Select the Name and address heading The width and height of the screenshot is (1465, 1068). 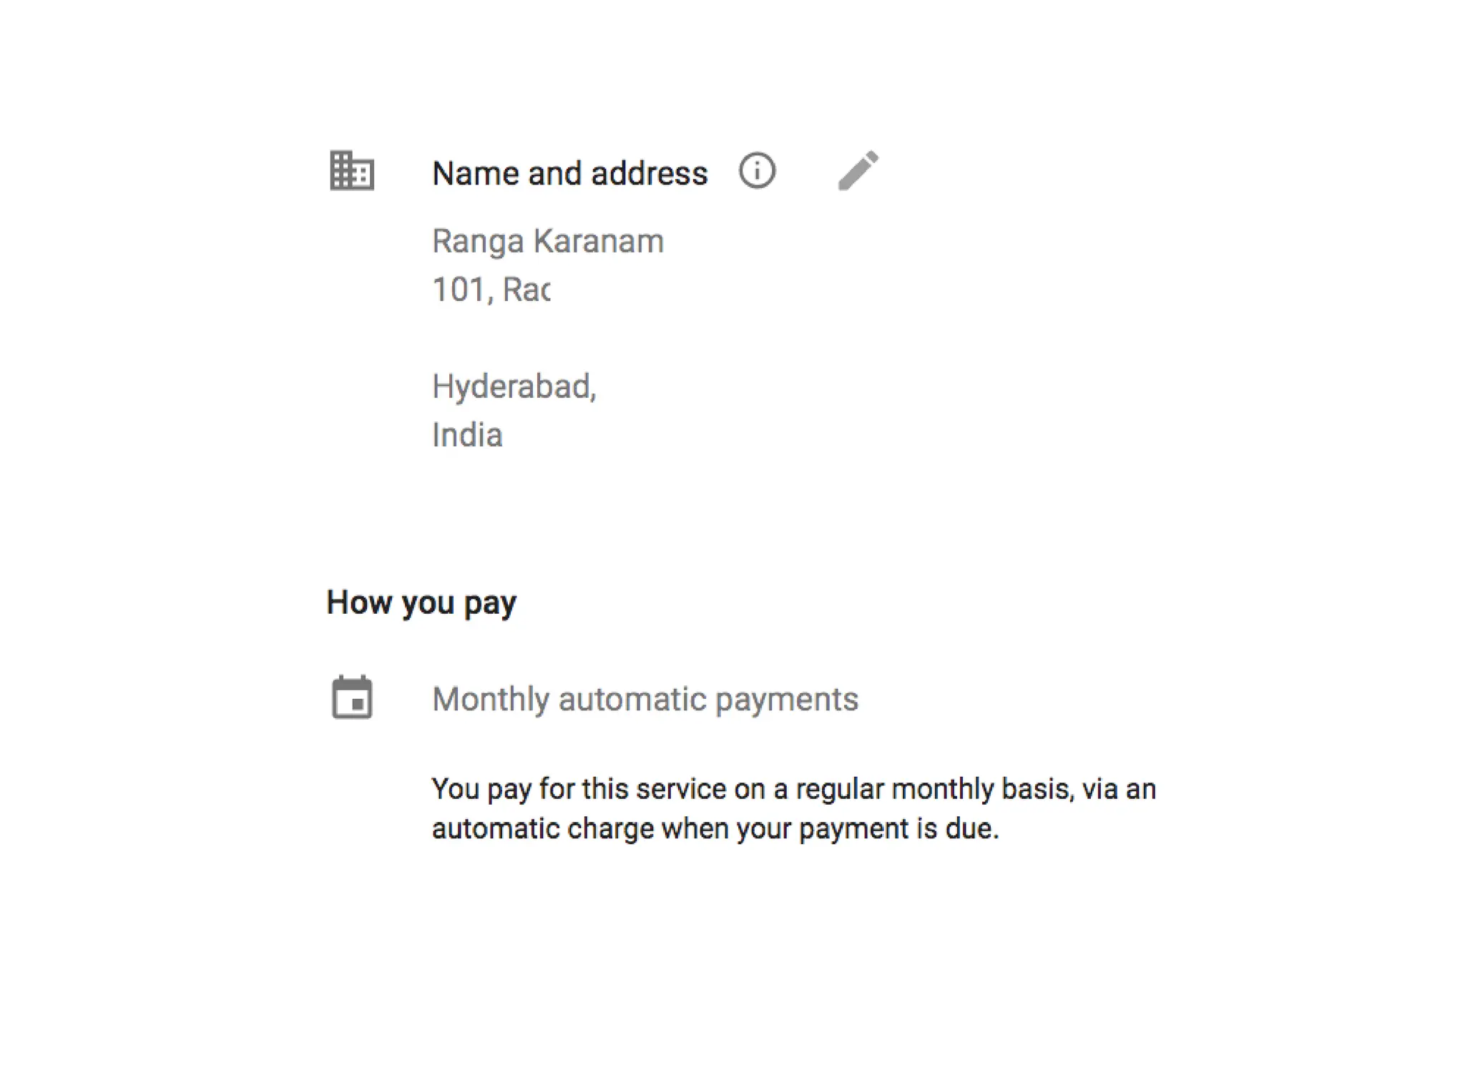569,174
